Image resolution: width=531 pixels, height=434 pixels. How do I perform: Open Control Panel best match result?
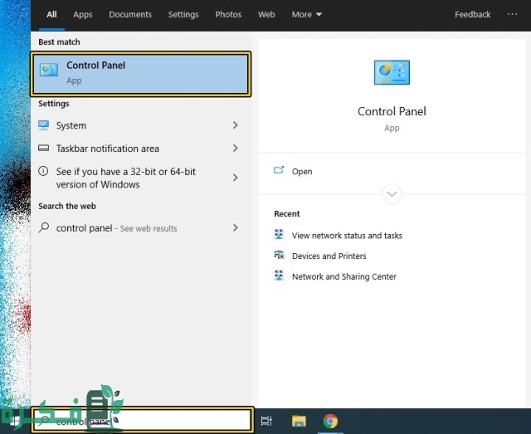pyautogui.click(x=139, y=73)
